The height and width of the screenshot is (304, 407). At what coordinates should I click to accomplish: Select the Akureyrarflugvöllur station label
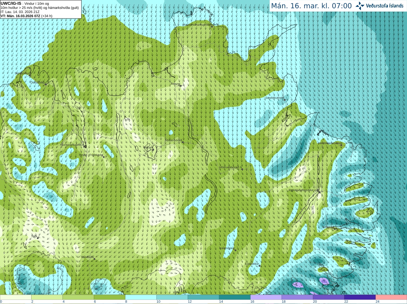tap(72, 145)
